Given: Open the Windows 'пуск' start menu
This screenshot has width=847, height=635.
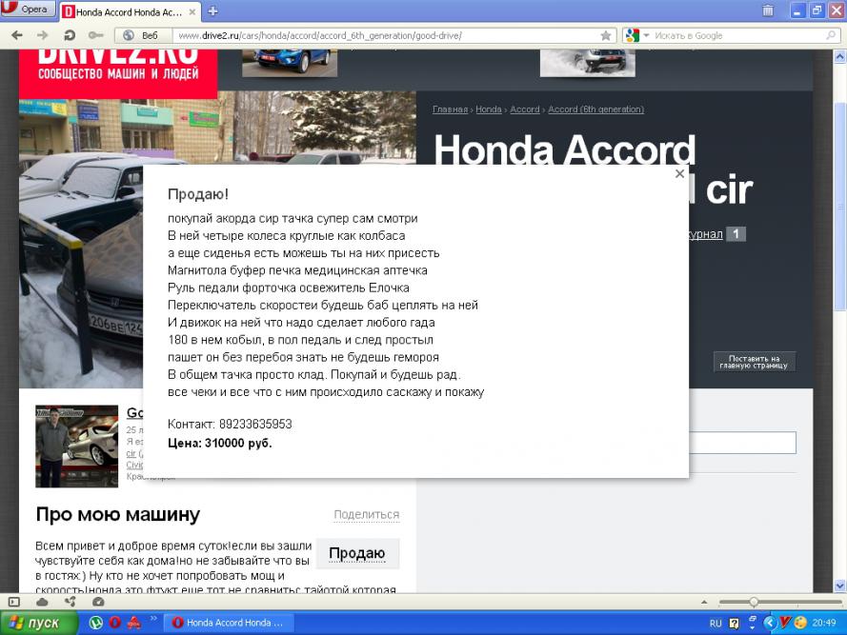Looking at the screenshot, I should [39, 624].
